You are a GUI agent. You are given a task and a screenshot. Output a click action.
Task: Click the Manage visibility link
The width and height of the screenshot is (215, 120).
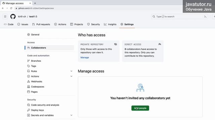[x=85, y=57]
